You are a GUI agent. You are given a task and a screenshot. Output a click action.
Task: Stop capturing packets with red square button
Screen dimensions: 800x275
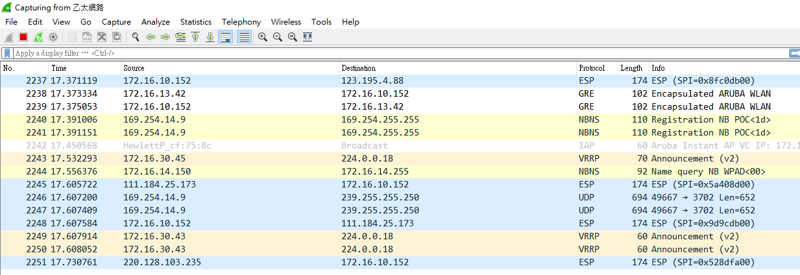(x=23, y=37)
